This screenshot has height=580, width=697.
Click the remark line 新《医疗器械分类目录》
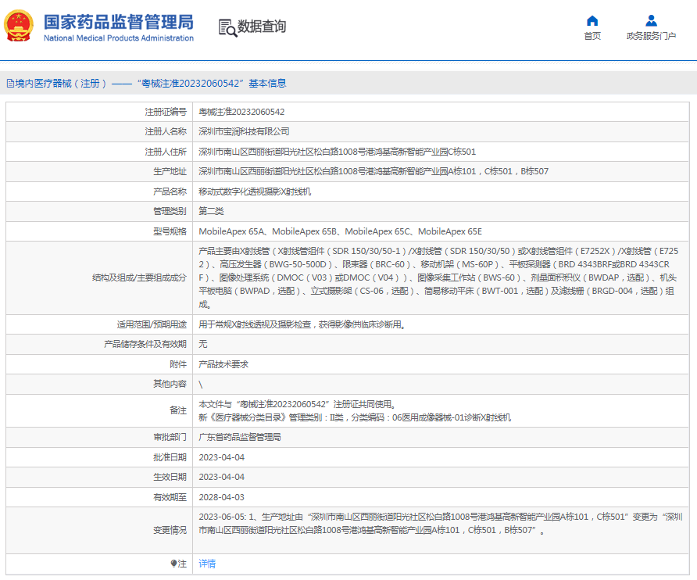point(355,417)
